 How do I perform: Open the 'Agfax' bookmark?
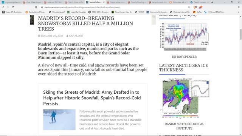point(197,12)
